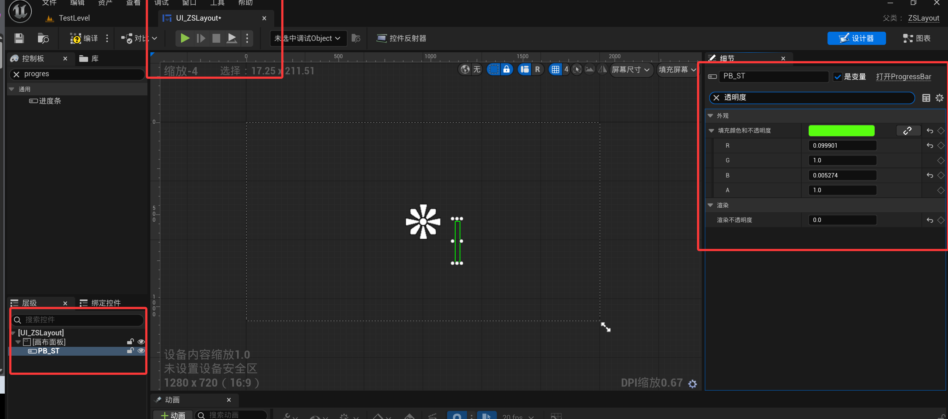This screenshot has height=419, width=948.
Task: Edit the PB_ST widget name field
Action: point(774,76)
